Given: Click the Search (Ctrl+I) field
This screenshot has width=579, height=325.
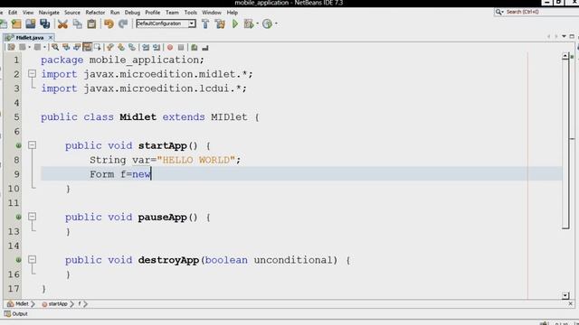Looking at the screenshot, I should click(x=536, y=12).
